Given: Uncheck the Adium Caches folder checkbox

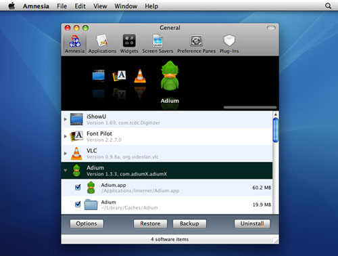Looking at the screenshot, I should click(78, 205).
